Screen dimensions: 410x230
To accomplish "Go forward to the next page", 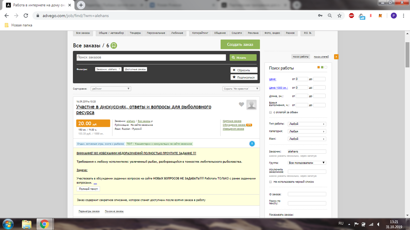I will pyautogui.click(x=16, y=16).
